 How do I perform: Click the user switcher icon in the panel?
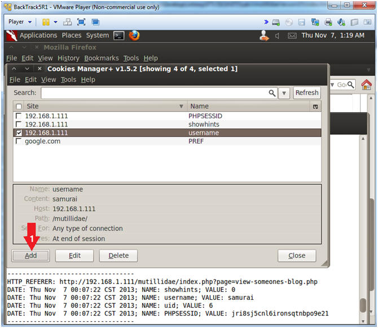pos(264,36)
